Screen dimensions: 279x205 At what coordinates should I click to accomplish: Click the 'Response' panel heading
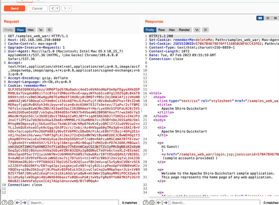click(x=154, y=22)
